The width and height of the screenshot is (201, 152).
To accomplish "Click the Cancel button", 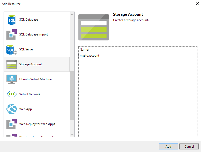I will 189,147.
